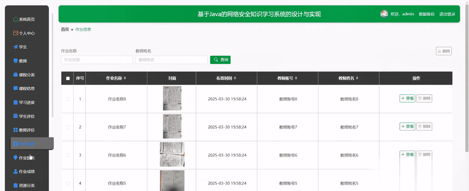Viewport: 469px width, 191px height.
Task: Click the icon beside 教师
Action: pyautogui.click(x=15, y=61)
